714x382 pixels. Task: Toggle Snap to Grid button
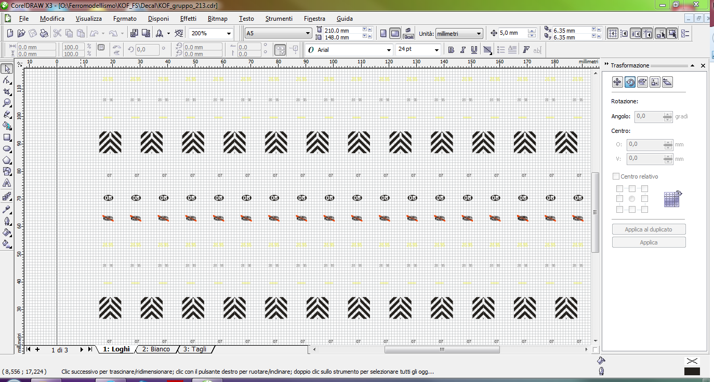(x=612, y=33)
